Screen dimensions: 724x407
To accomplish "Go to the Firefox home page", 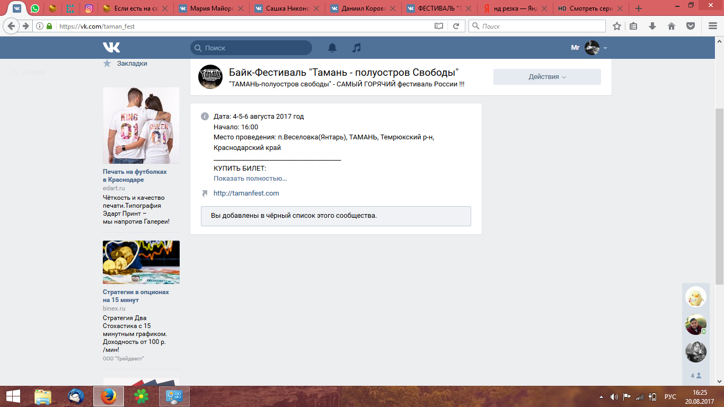I will click(672, 26).
